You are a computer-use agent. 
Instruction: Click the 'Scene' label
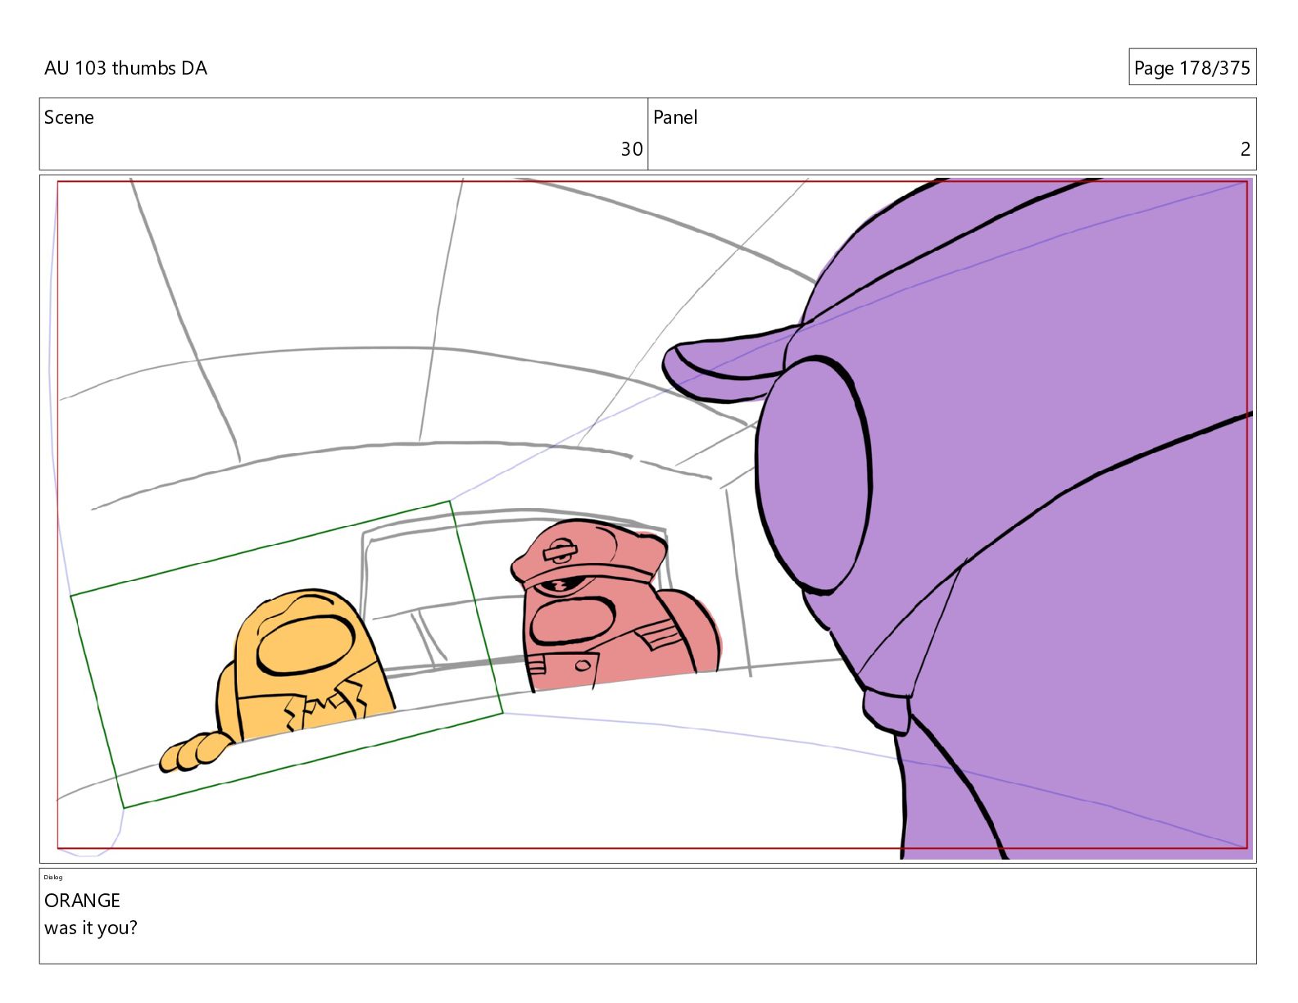tap(69, 117)
